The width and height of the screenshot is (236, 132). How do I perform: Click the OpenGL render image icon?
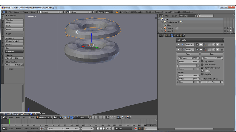click(127, 117)
